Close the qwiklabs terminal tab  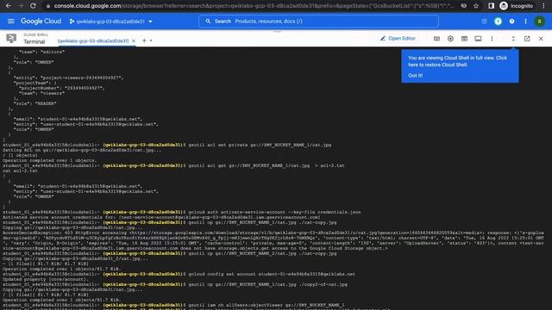coord(134,40)
